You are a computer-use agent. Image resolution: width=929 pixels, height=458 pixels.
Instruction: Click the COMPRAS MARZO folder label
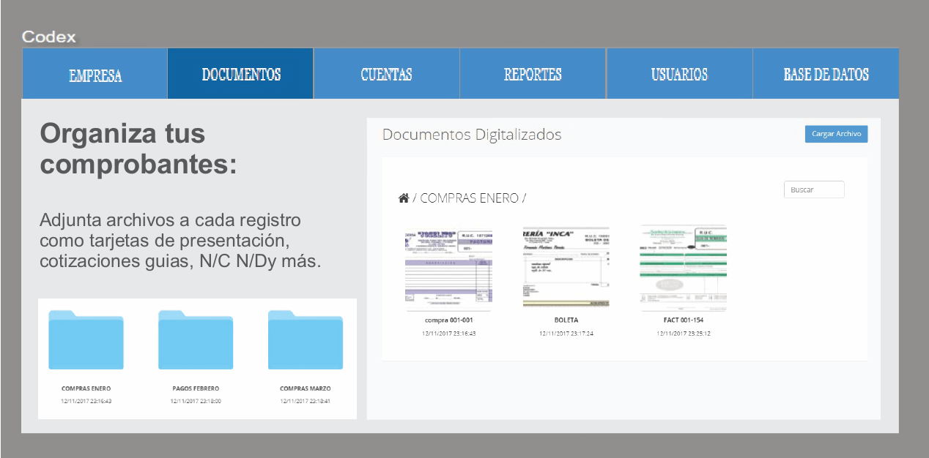[306, 388]
